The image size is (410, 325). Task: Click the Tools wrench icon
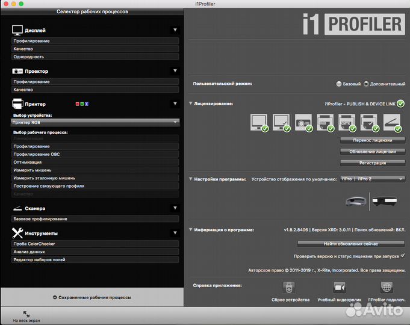click(17, 233)
